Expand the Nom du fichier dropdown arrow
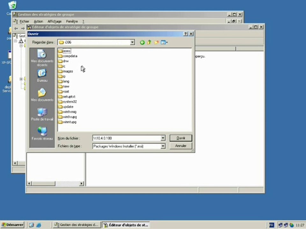Screen dimensions: 306x229 click(163, 138)
